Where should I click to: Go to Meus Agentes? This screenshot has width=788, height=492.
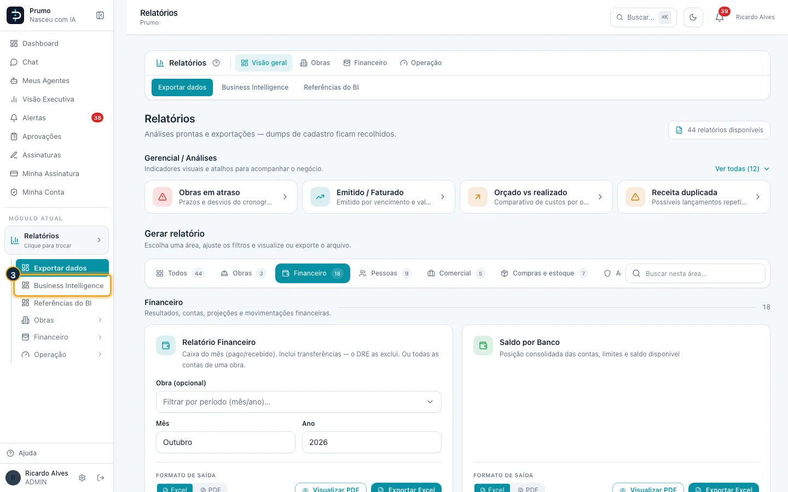tap(57, 81)
